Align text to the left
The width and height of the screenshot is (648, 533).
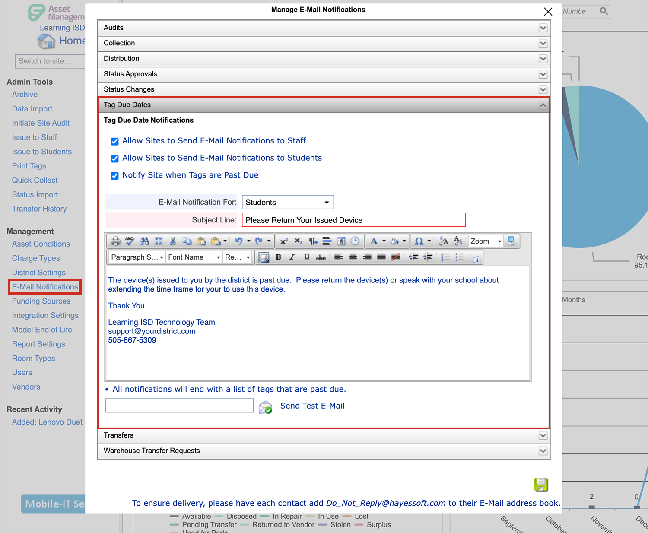(339, 257)
